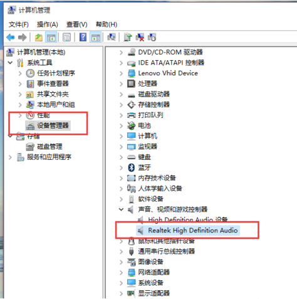The image size is (297, 299).
Task: Click the Bluetooth icon beside 蓝牙
Action: [131, 167]
